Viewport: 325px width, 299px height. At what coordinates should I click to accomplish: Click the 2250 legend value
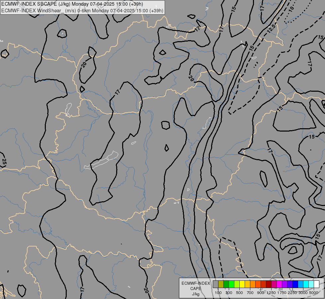292,293
